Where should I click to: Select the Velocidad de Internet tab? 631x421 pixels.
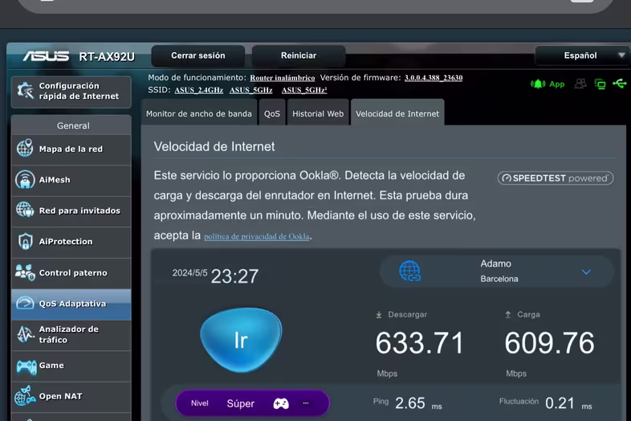(397, 113)
